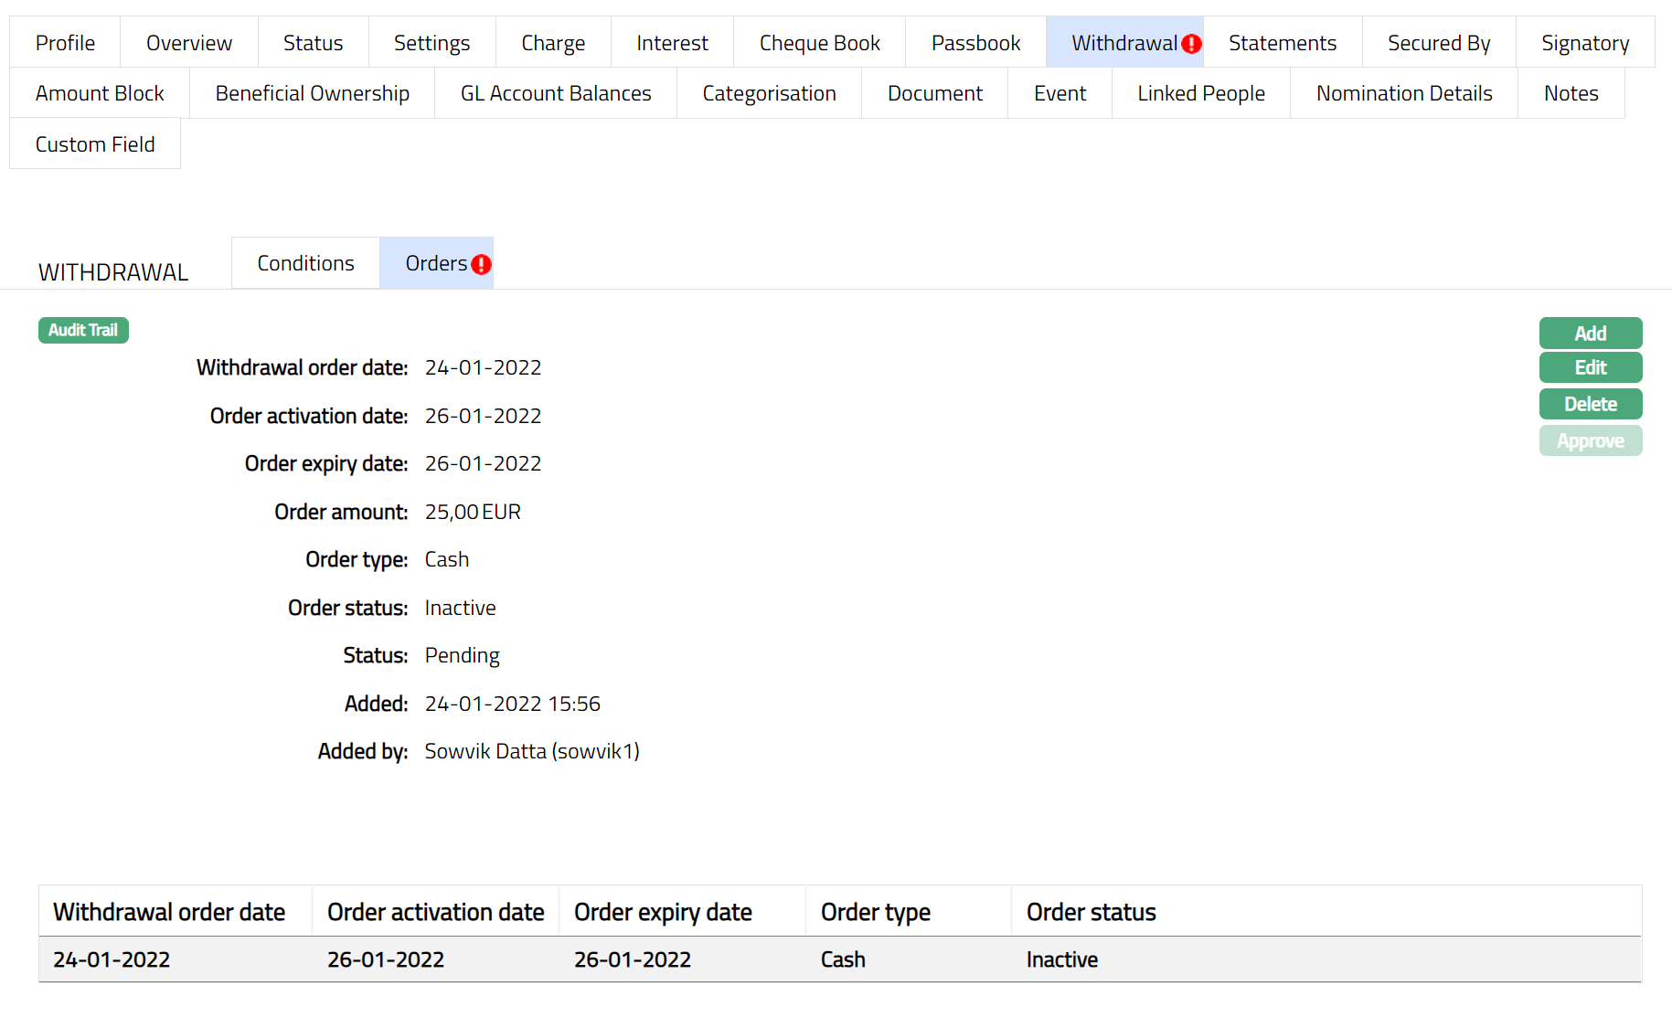Delete the withdrawal order
This screenshot has width=1672, height=1017.
point(1590,404)
